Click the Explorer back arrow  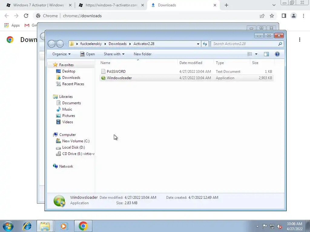click(x=51, y=44)
